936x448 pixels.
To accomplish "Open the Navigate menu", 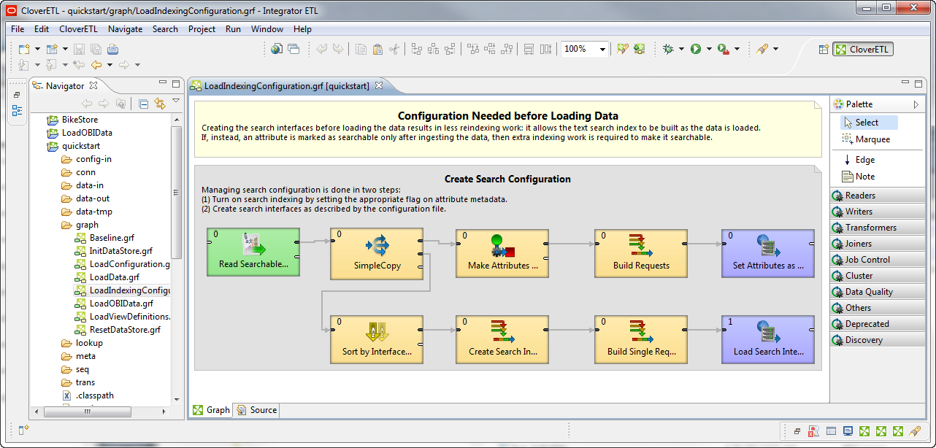I will [x=126, y=29].
